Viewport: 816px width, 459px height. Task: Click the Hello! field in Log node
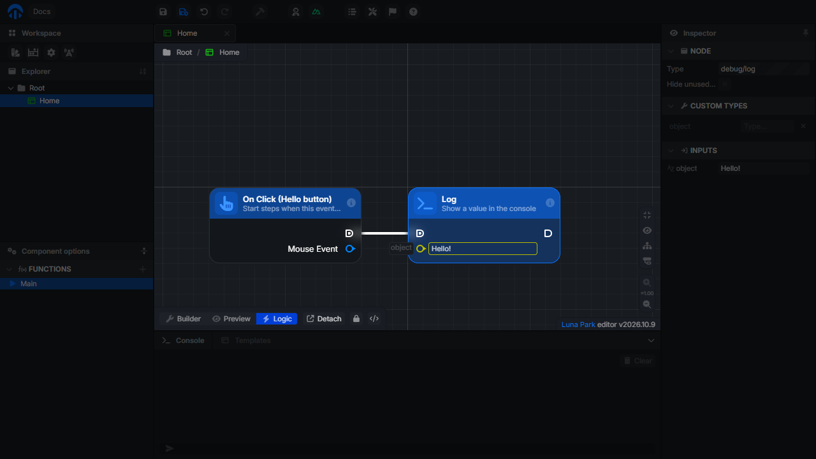point(483,249)
